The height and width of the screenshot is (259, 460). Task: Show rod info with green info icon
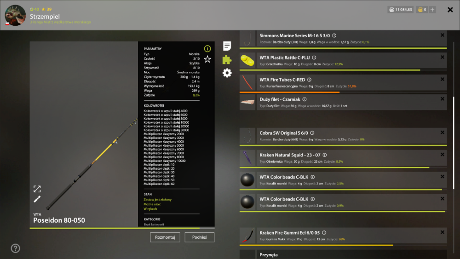pyautogui.click(x=207, y=49)
